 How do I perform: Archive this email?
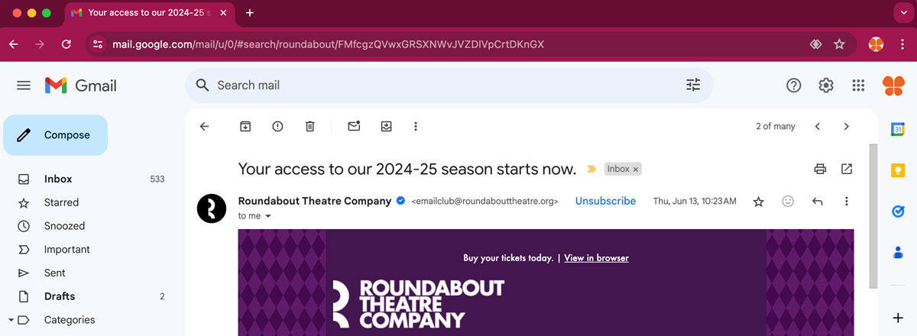(x=245, y=127)
